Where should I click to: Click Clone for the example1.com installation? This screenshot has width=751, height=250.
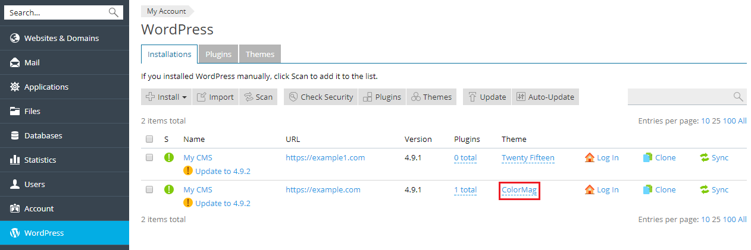(659, 157)
